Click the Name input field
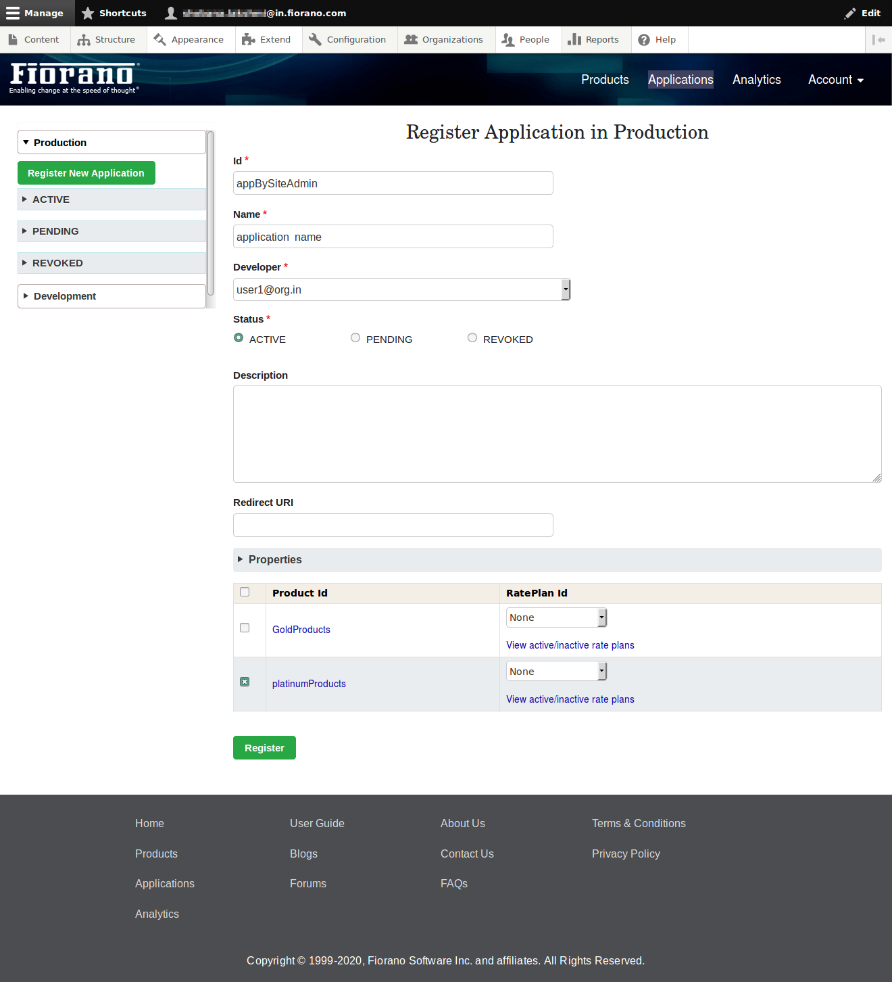 click(393, 237)
